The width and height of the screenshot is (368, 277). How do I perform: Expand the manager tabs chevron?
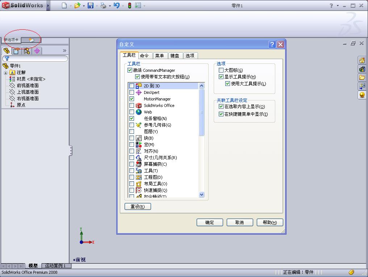click(x=64, y=50)
